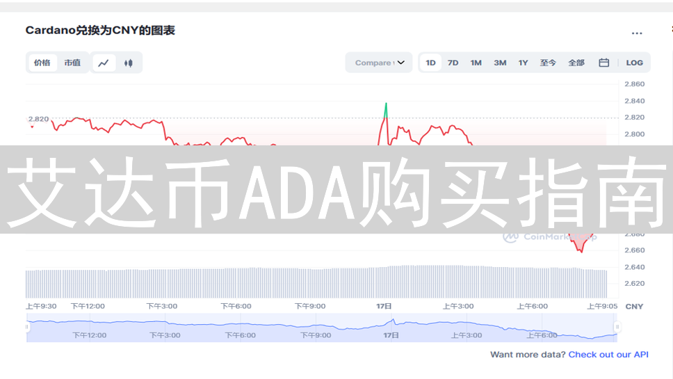This screenshot has height=379, width=673.
Task: Open the Check out our API link
Action: 608,355
